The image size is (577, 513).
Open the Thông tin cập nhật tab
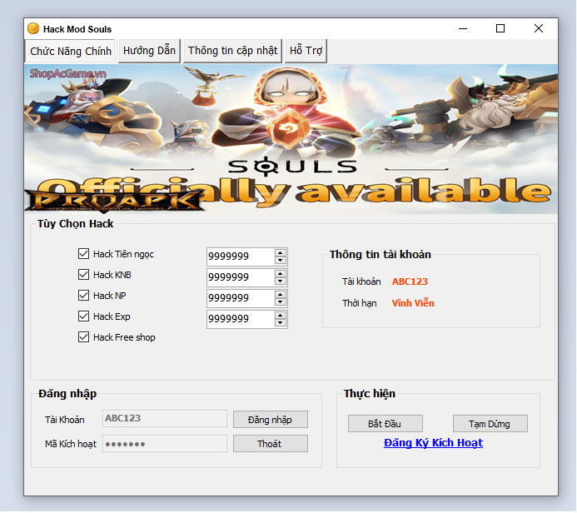[232, 51]
